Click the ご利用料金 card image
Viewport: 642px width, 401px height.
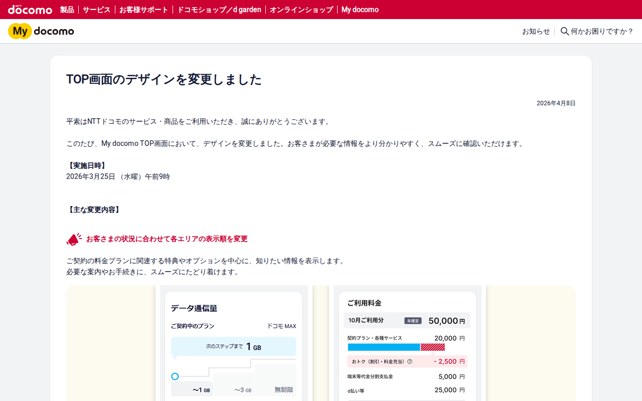tap(407, 343)
